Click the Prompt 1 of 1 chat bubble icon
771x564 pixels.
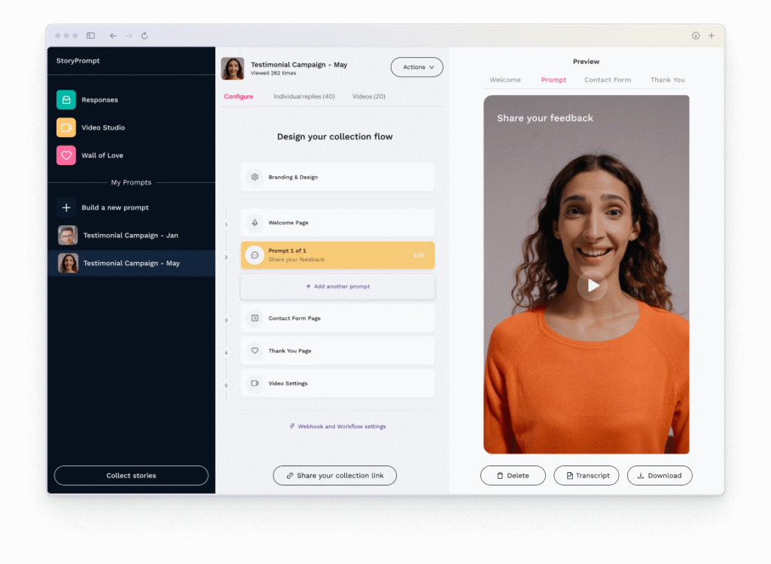click(x=254, y=255)
